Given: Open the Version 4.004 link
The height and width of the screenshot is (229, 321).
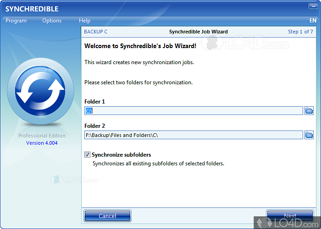Looking at the screenshot, I should coord(42,143).
